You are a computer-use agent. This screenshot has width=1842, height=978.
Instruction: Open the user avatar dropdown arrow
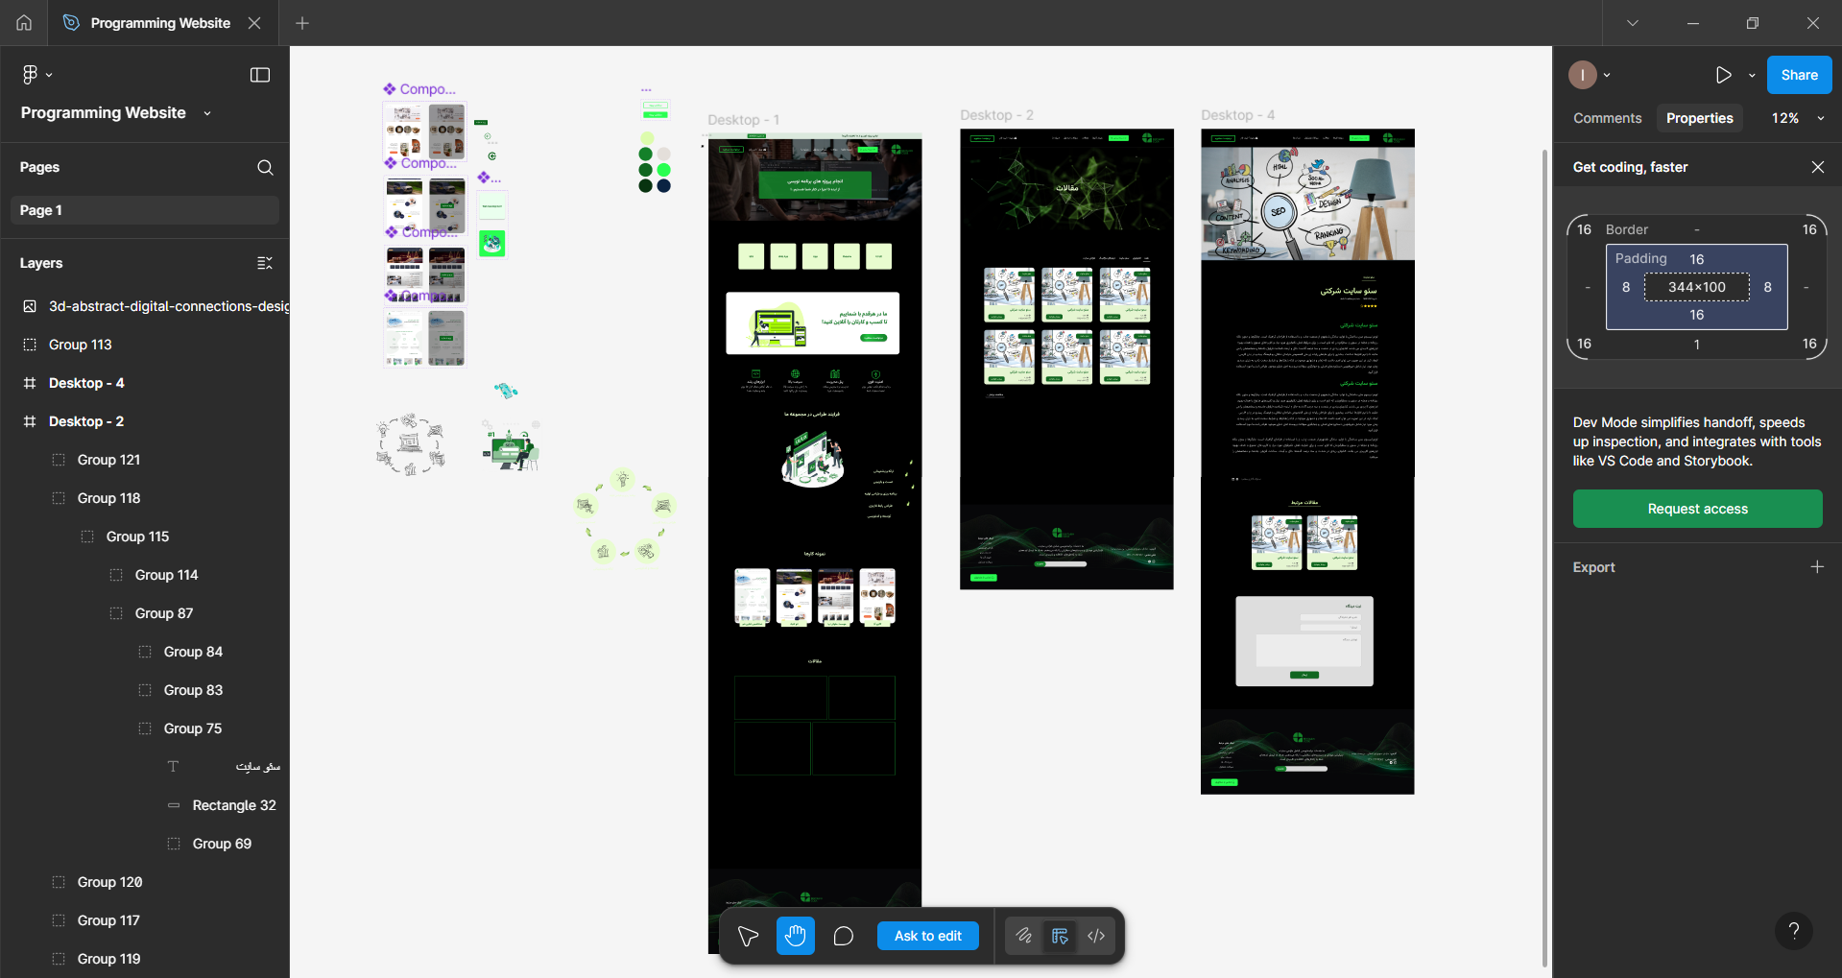pyautogui.click(x=1607, y=75)
